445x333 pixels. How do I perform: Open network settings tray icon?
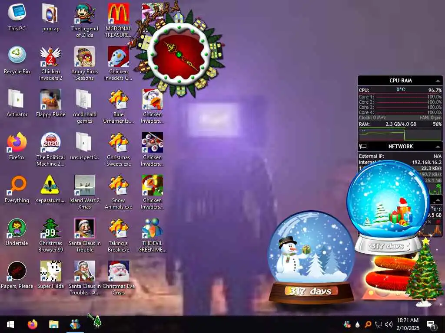[379, 324]
